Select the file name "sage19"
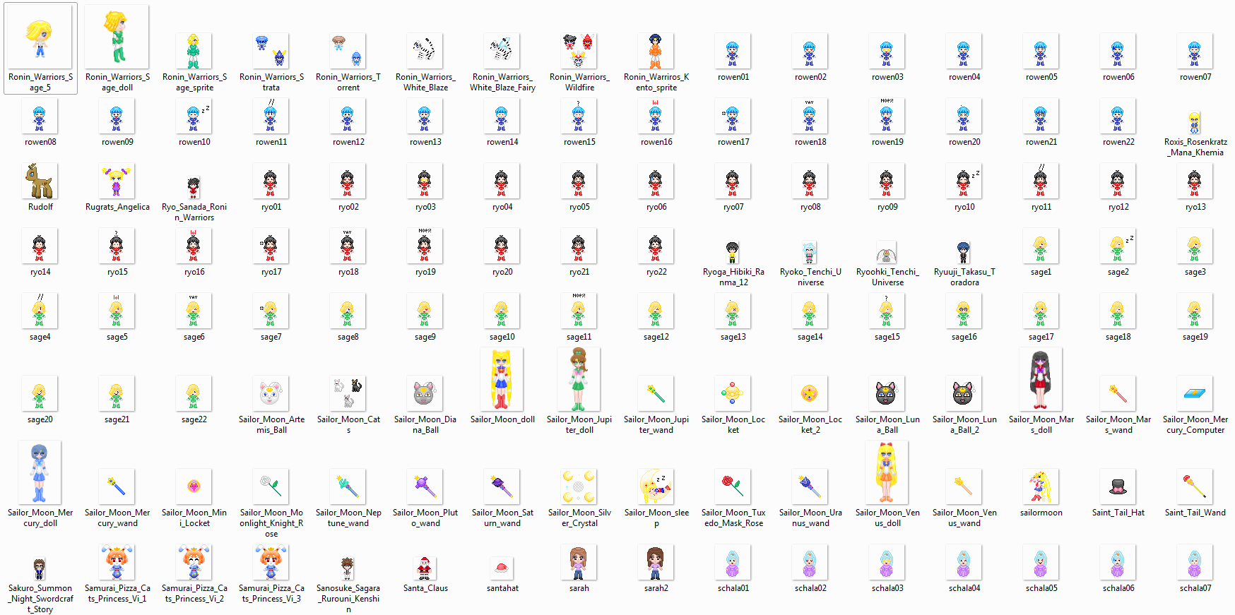This screenshot has height=615, width=1235. (1195, 337)
